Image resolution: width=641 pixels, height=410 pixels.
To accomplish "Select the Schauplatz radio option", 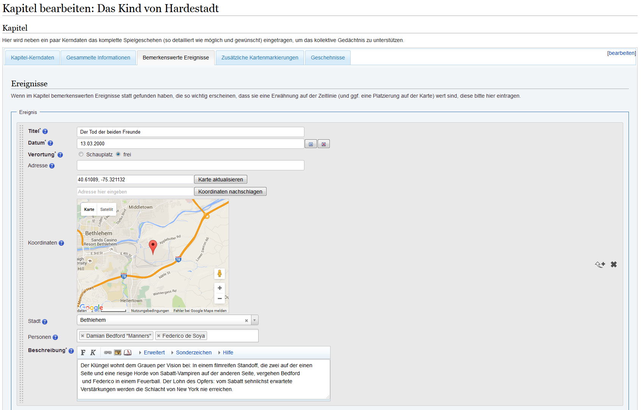I will [x=81, y=154].
